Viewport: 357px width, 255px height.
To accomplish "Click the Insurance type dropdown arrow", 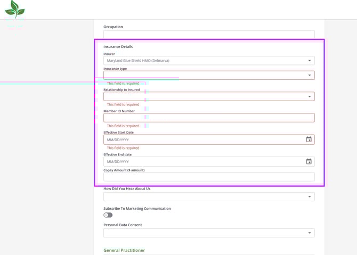I will 310,75.
